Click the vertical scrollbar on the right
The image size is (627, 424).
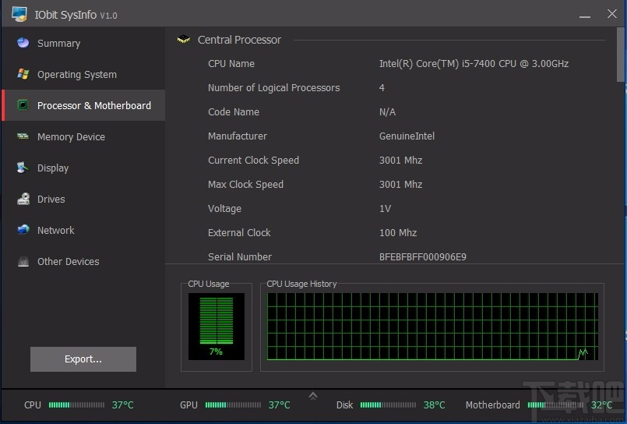[621, 55]
